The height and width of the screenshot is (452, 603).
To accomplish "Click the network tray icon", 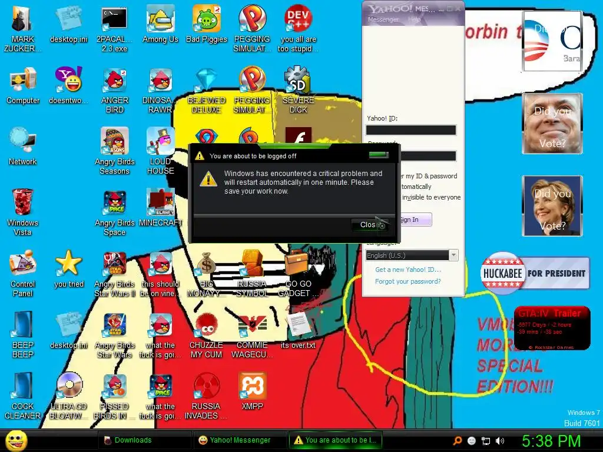I will click(x=486, y=441).
